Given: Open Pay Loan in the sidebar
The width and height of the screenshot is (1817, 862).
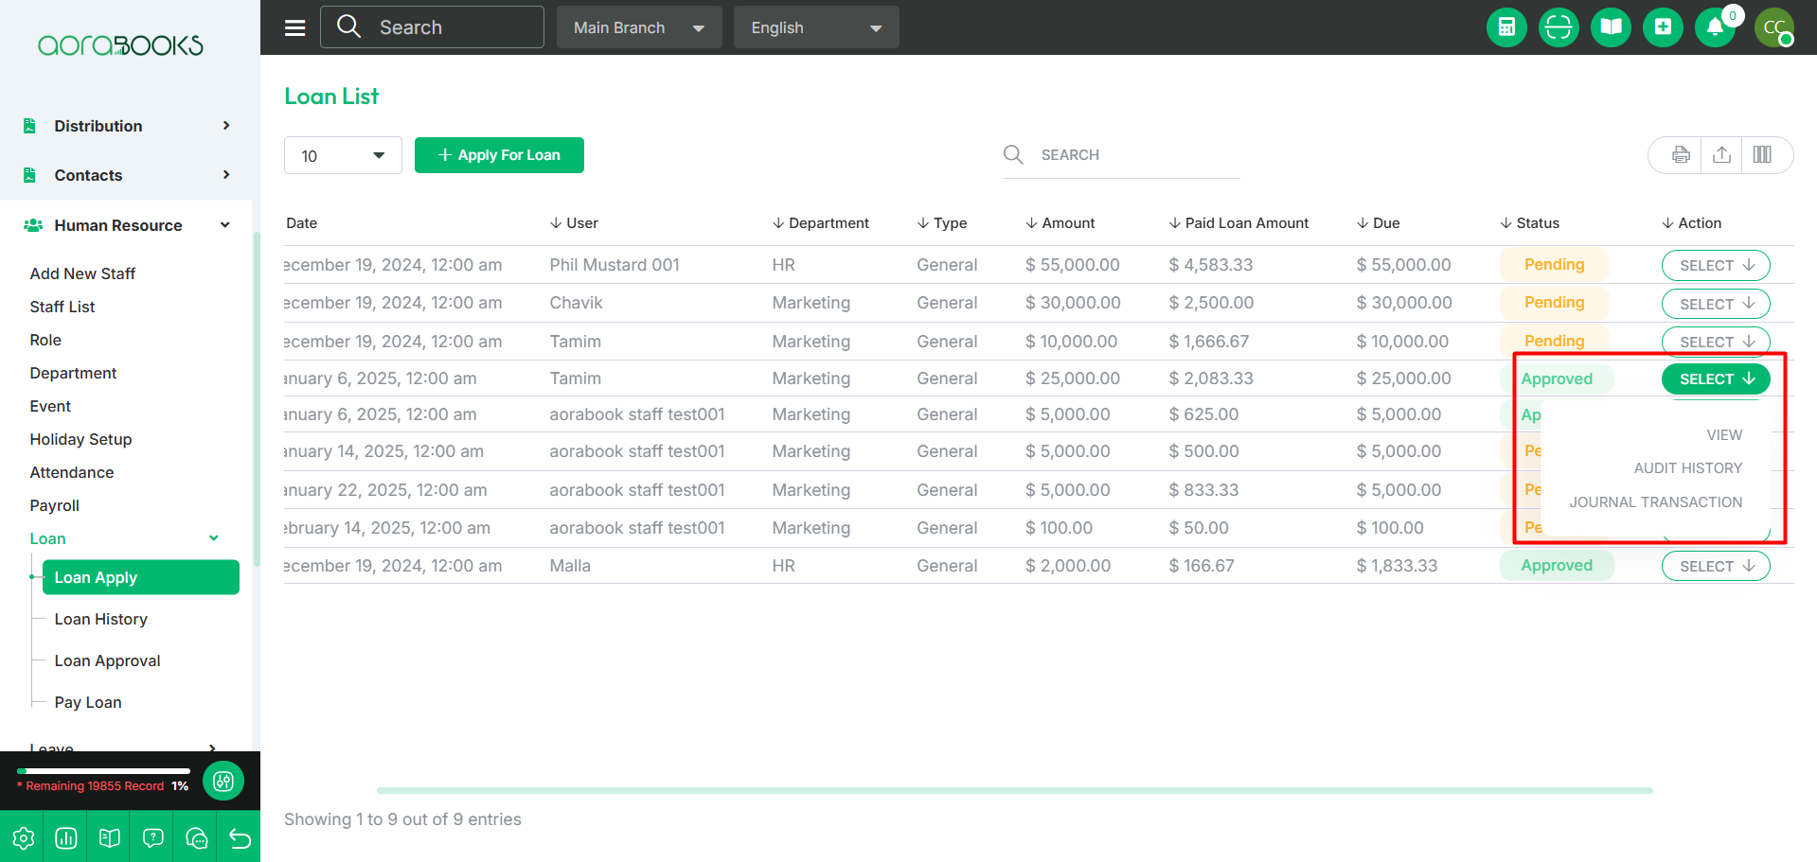Looking at the screenshot, I should tap(88, 702).
